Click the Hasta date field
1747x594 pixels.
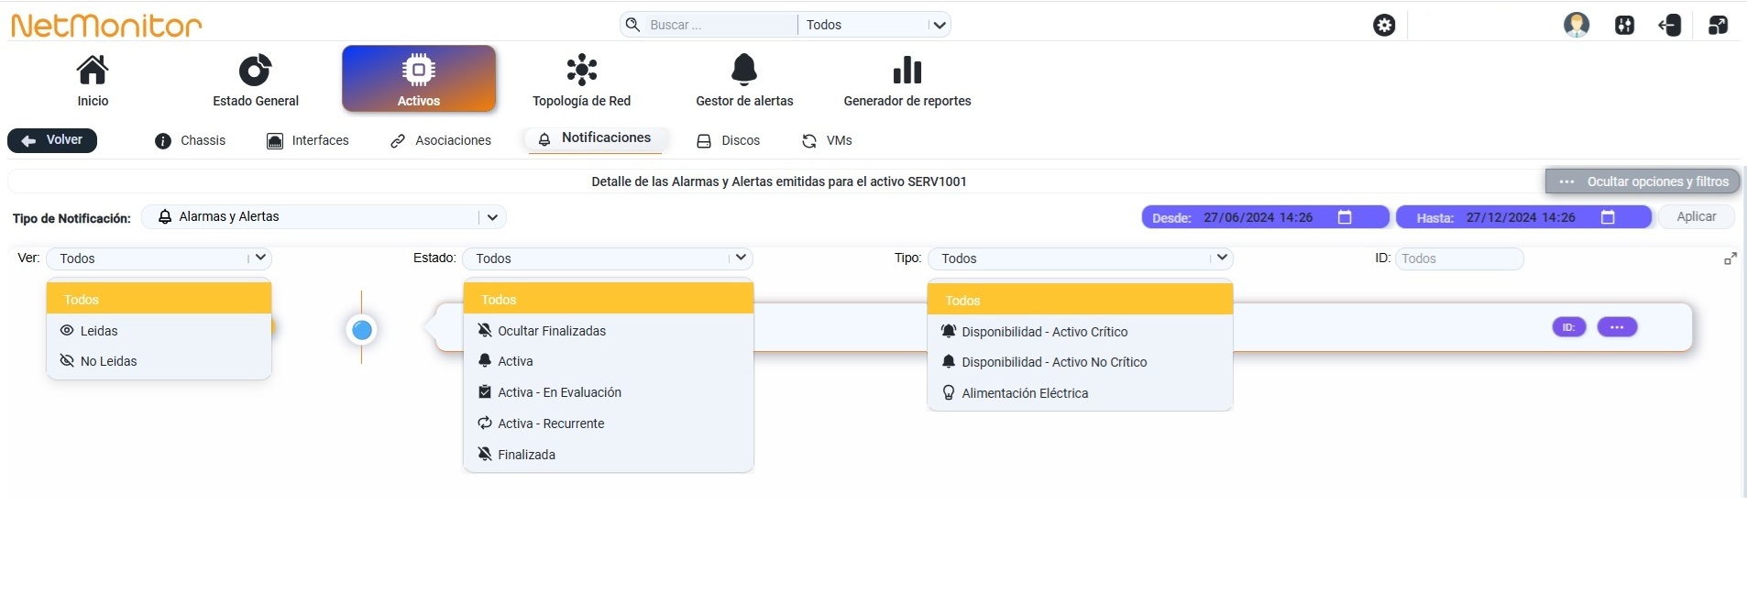(1523, 217)
